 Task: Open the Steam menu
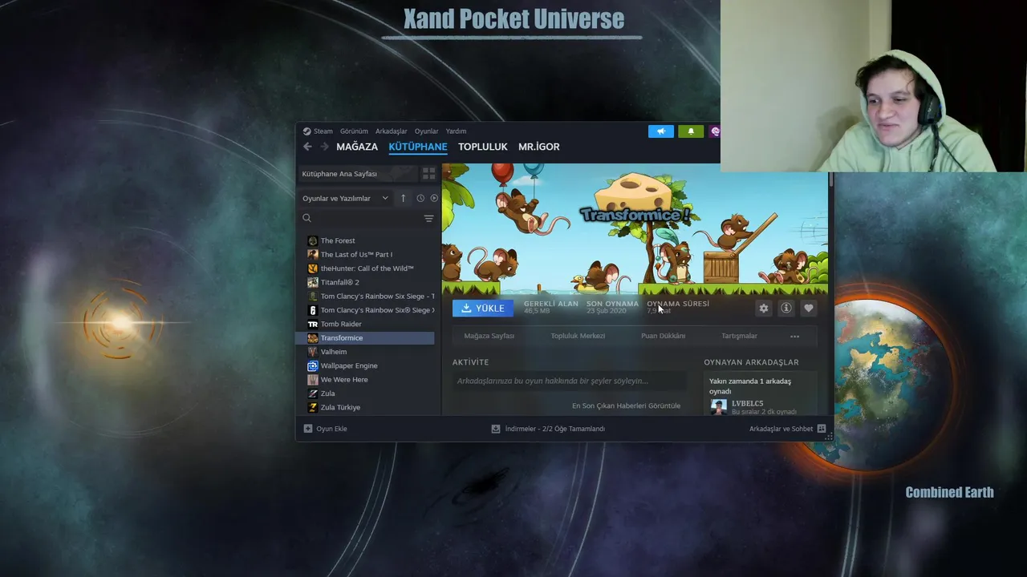(x=323, y=131)
